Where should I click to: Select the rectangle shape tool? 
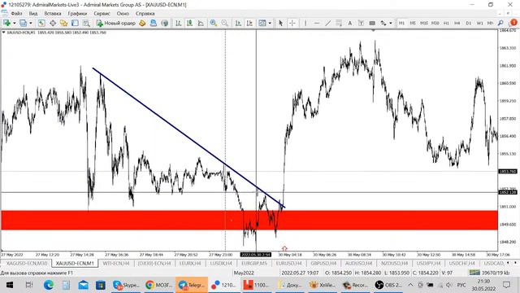[x=372, y=23]
